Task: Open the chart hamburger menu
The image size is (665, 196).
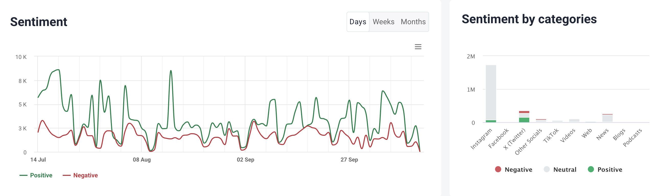Action: (x=418, y=47)
